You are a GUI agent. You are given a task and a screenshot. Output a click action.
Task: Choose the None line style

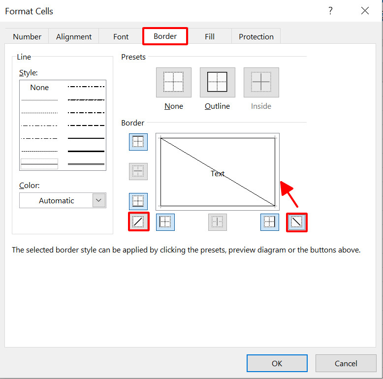point(39,88)
